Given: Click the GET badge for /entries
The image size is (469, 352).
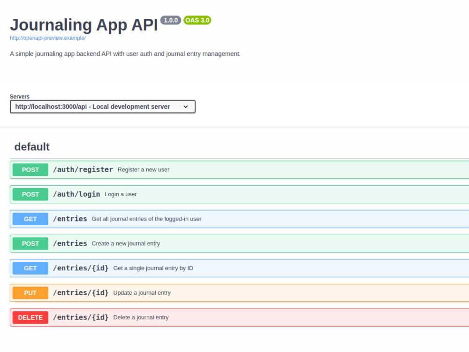Looking at the screenshot, I should [30, 219].
